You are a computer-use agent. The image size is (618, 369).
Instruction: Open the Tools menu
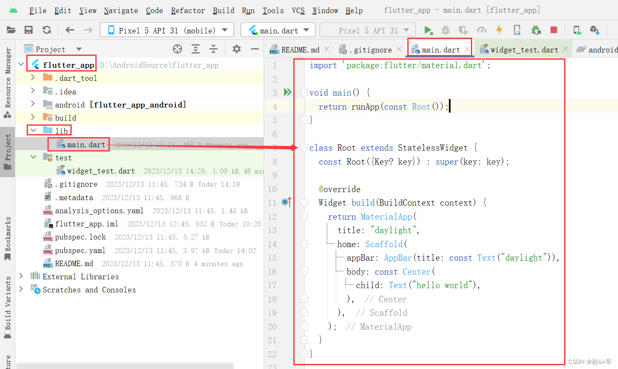pos(273,11)
